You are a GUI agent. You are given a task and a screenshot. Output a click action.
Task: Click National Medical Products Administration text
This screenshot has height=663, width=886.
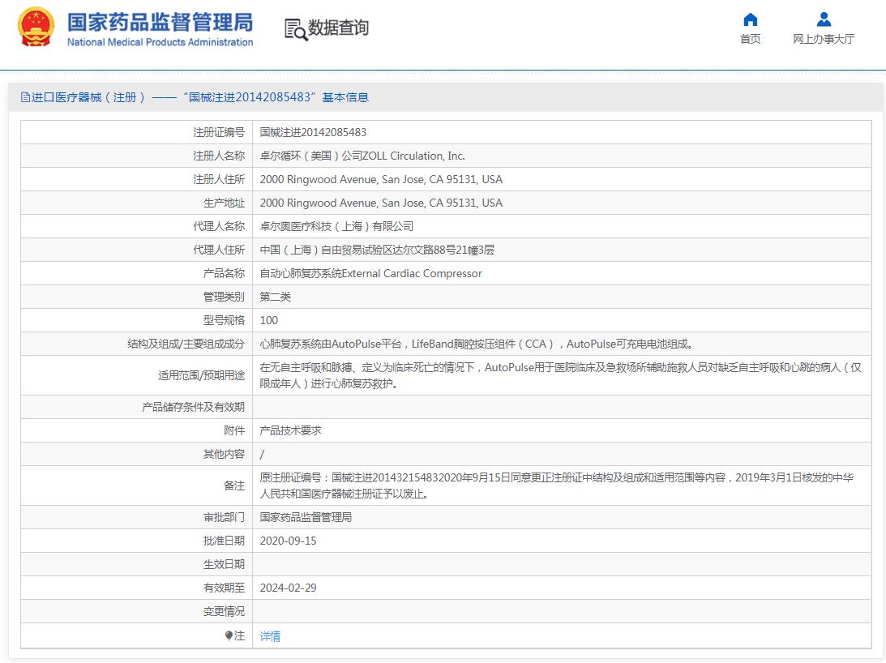point(160,42)
